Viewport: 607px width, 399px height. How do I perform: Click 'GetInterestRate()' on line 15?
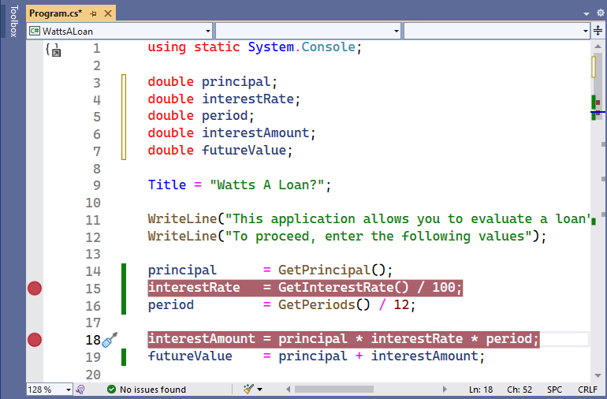click(x=344, y=288)
